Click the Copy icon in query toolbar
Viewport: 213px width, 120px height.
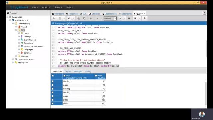79,19
